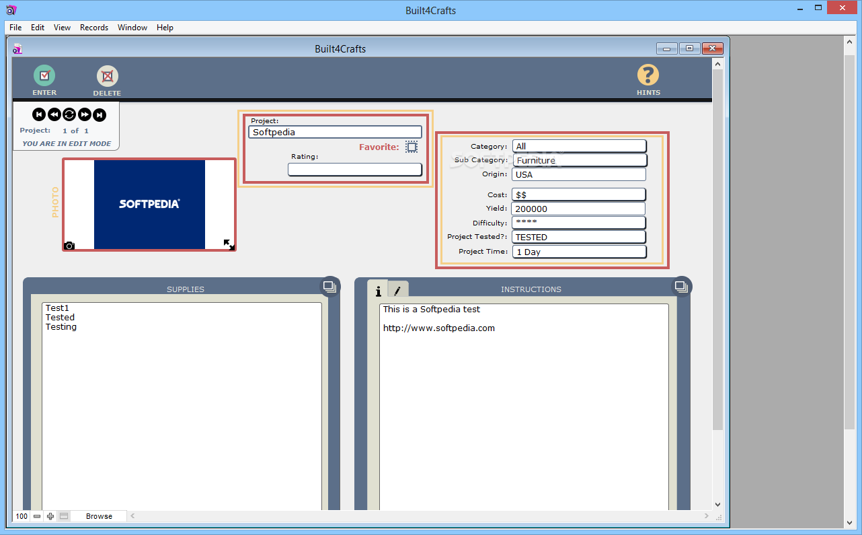
Task: Minimize the inner Built4Crafts window
Action: pyautogui.click(x=667, y=48)
